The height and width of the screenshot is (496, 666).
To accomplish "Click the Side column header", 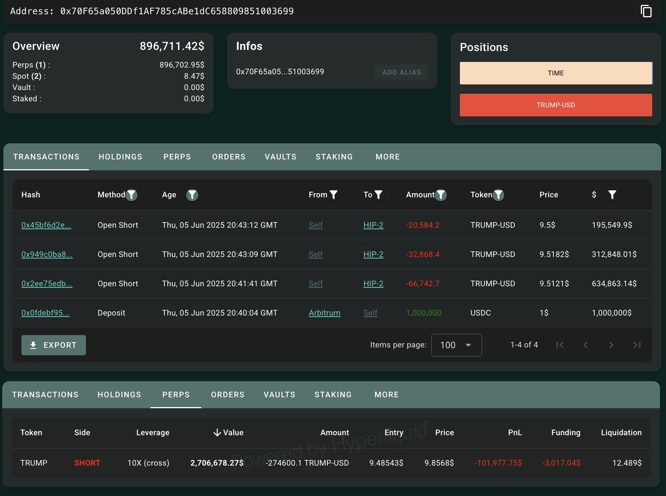I will coord(82,433).
